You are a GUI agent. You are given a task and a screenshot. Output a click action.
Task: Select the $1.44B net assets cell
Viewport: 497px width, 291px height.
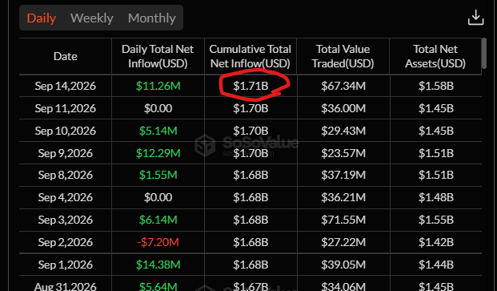coord(436,265)
